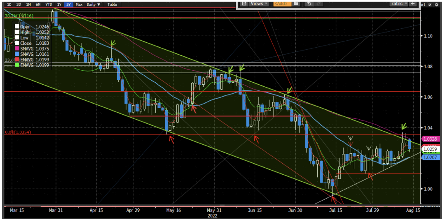Image resolution: width=445 pixels, height=222 pixels.
Task: Select the YTD time range
Action: pyautogui.click(x=49, y=5)
